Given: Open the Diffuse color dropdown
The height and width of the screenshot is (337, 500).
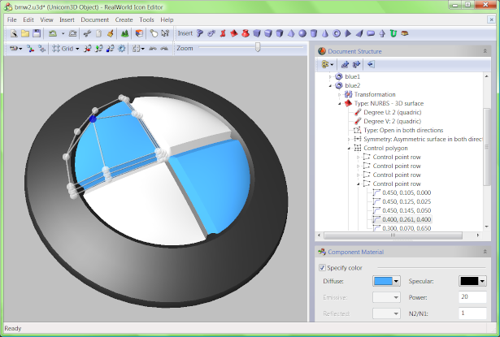Looking at the screenshot, I should (396, 281).
